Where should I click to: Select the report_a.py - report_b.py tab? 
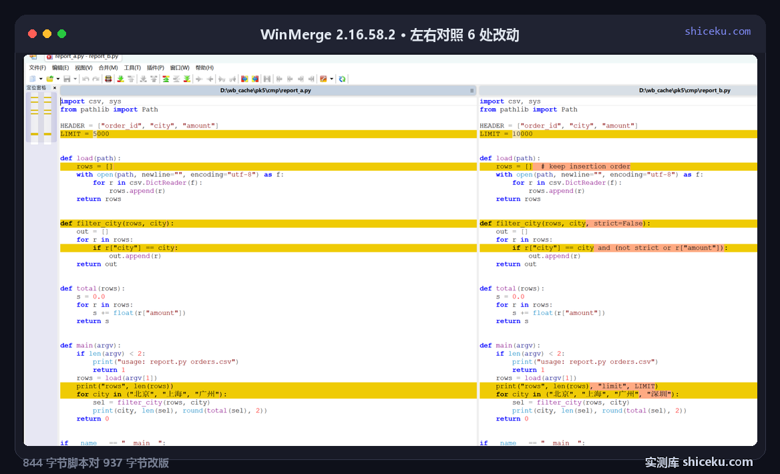(x=83, y=57)
